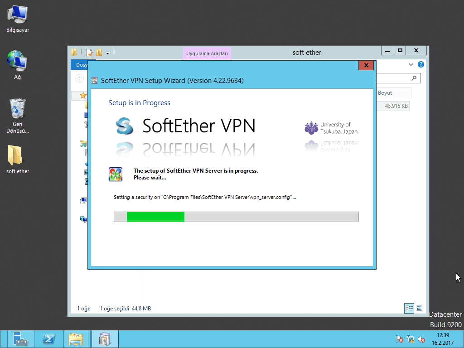464x348 pixels.
Task: Click the explorer window folder title icon
Action: (x=74, y=53)
